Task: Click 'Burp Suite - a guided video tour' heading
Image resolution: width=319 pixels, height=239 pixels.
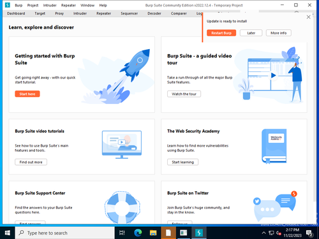Action: 200,59
